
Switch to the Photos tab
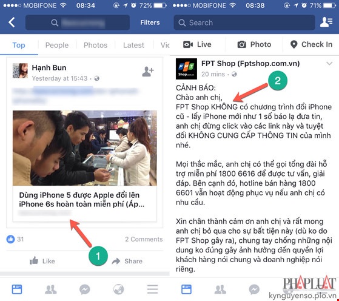point(95,45)
